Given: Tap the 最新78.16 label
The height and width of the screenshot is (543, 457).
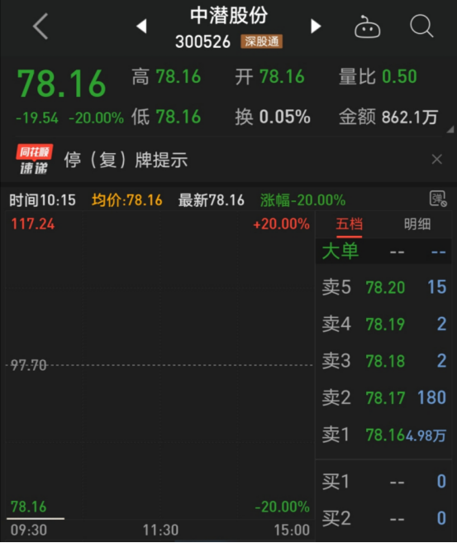Looking at the screenshot, I should (x=212, y=200).
